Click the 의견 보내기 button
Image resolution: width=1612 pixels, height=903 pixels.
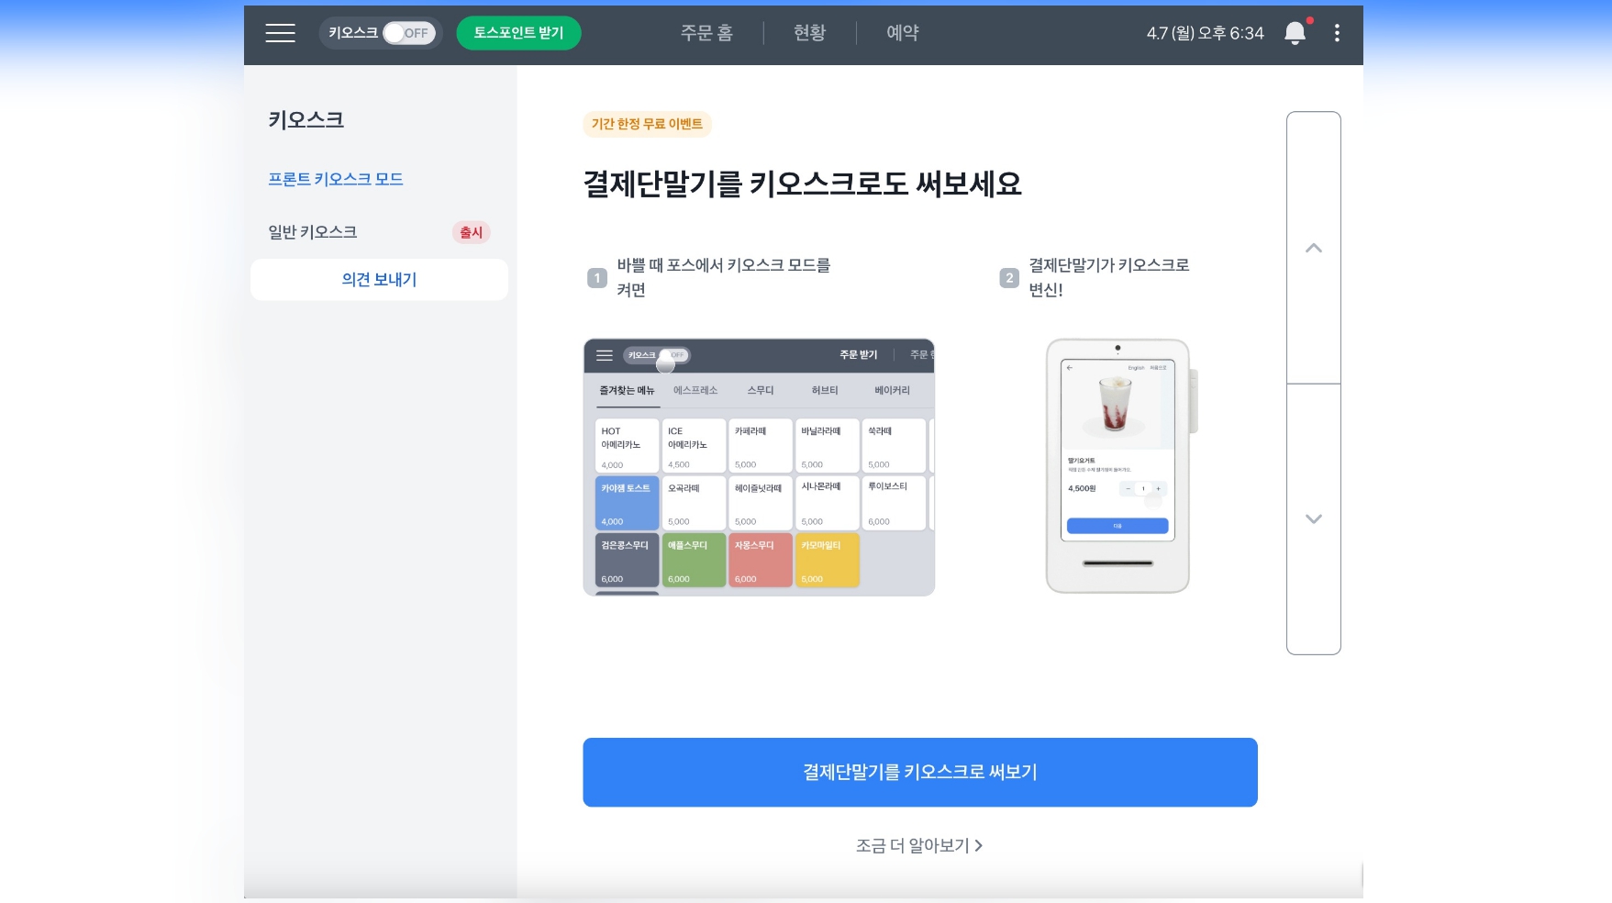coord(379,279)
